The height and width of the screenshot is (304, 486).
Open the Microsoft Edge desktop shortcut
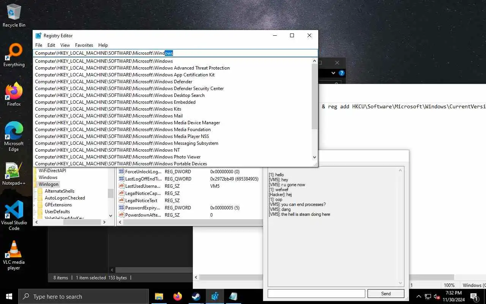click(14, 136)
